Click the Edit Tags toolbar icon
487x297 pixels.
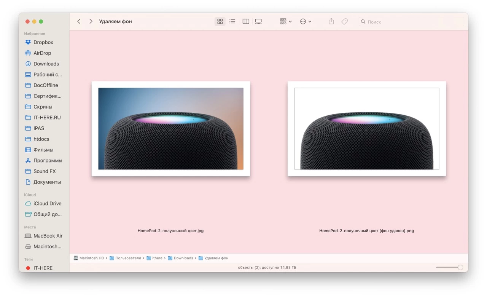coord(344,22)
